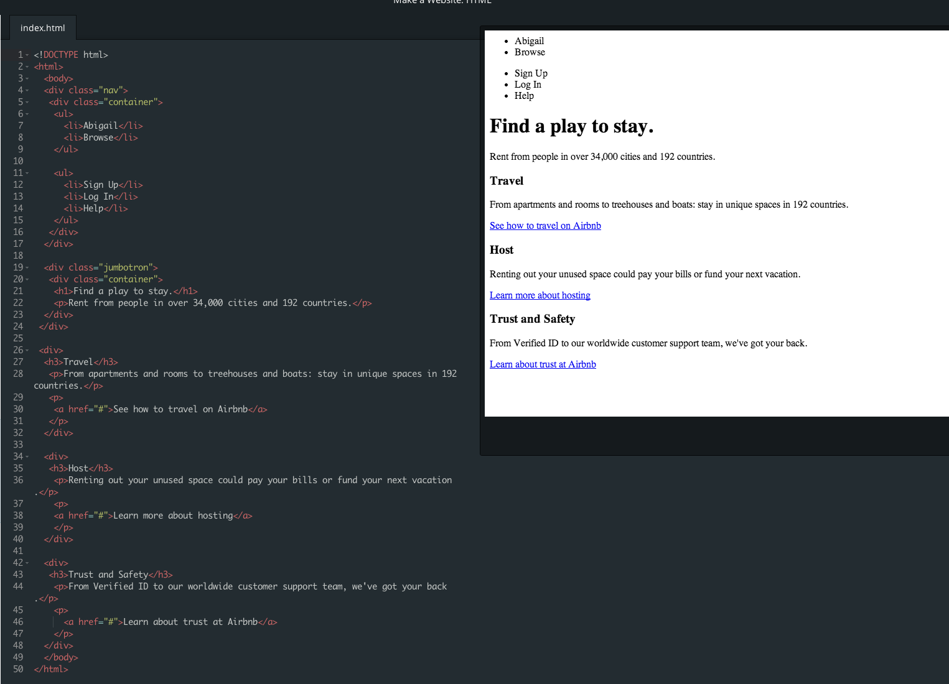Image resolution: width=949 pixels, height=684 pixels.
Task: Open the 'See how to travel on Airbnb' link
Action: point(545,226)
